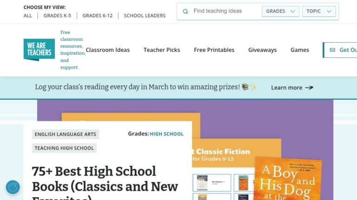Click the We Are Teachers logo

click(39, 50)
